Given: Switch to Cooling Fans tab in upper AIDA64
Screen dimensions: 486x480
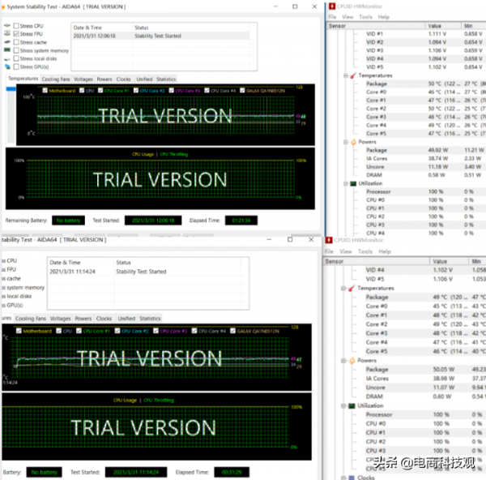Looking at the screenshot, I should [56, 79].
